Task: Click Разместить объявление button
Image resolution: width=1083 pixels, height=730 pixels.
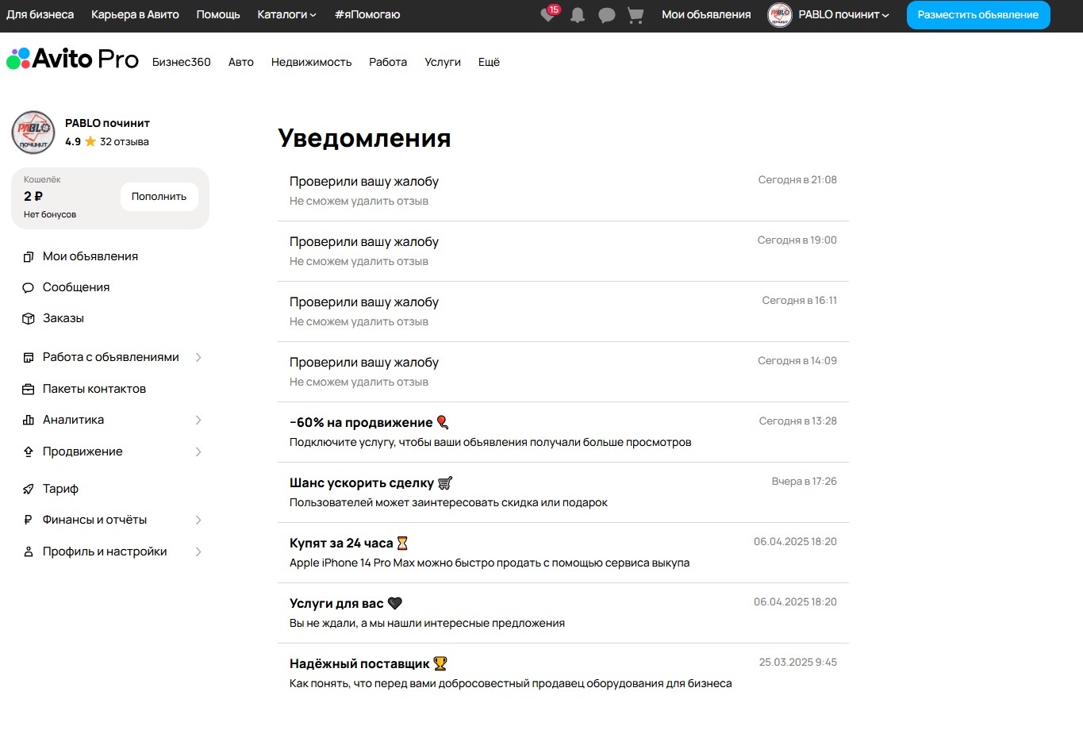Action: 977,15
